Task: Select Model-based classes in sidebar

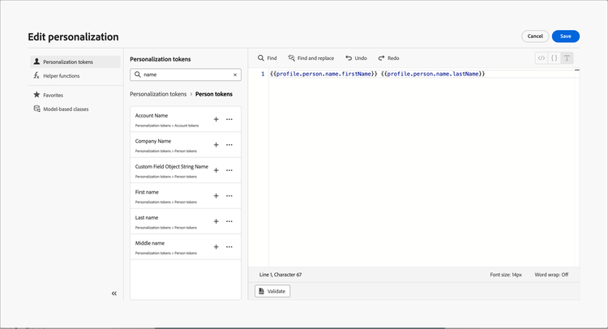Action: (x=65, y=109)
